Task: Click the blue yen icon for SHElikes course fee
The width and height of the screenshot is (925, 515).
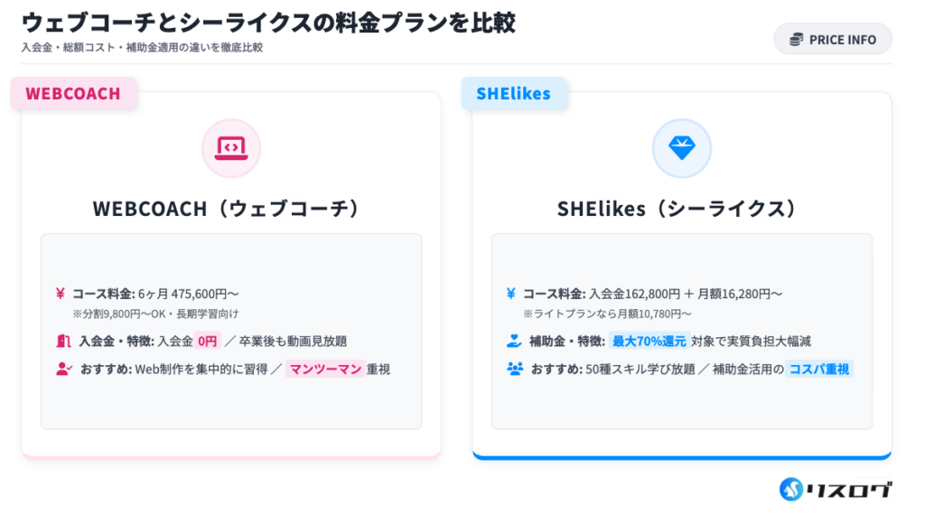Action: tap(511, 294)
